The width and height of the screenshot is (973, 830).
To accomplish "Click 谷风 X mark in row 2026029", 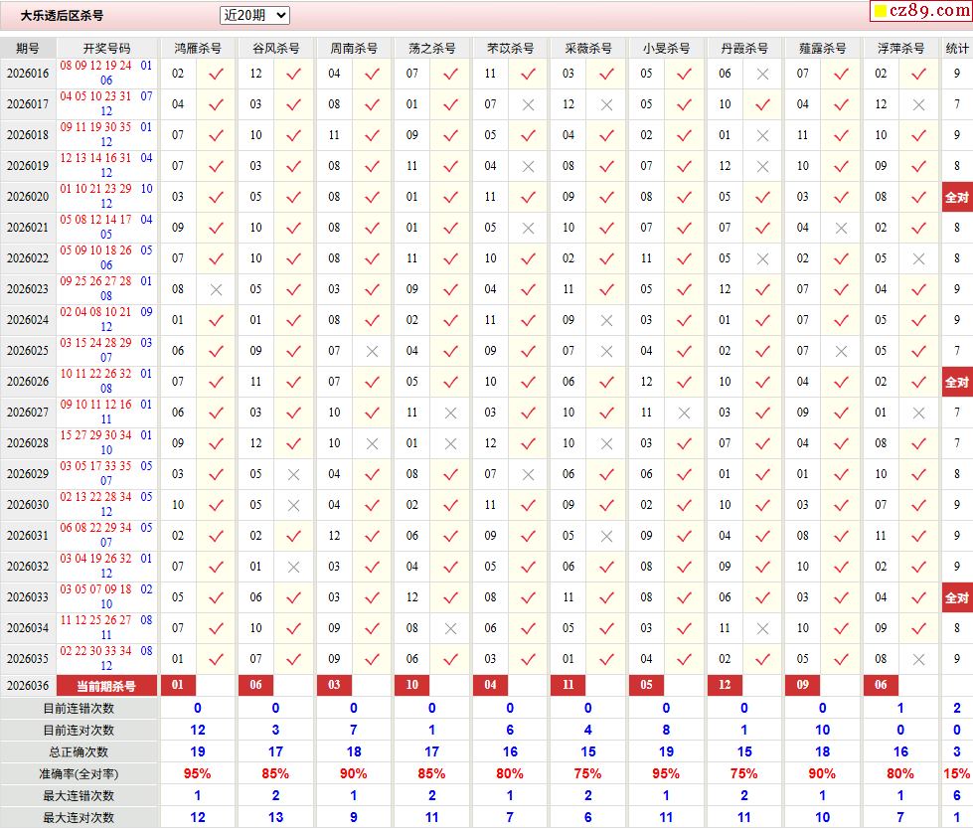I will pyautogui.click(x=293, y=474).
